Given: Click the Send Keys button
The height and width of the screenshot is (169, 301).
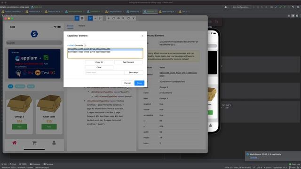Looking at the screenshot, I should (x=134, y=72).
